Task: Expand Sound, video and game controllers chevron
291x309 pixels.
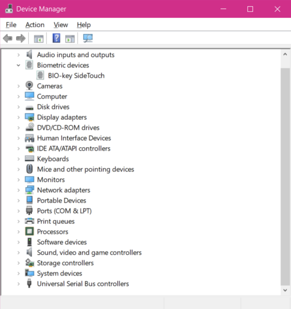Action: [x=18, y=253]
